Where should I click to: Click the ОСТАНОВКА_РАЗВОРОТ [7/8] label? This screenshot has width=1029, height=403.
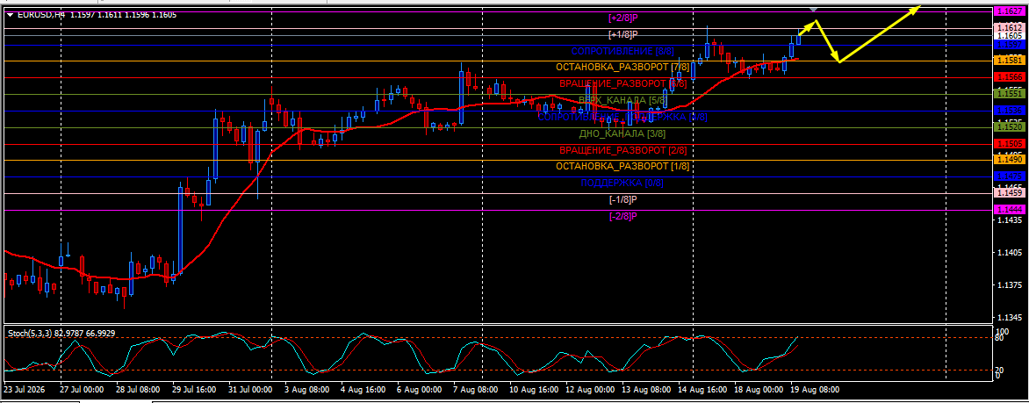click(622, 67)
